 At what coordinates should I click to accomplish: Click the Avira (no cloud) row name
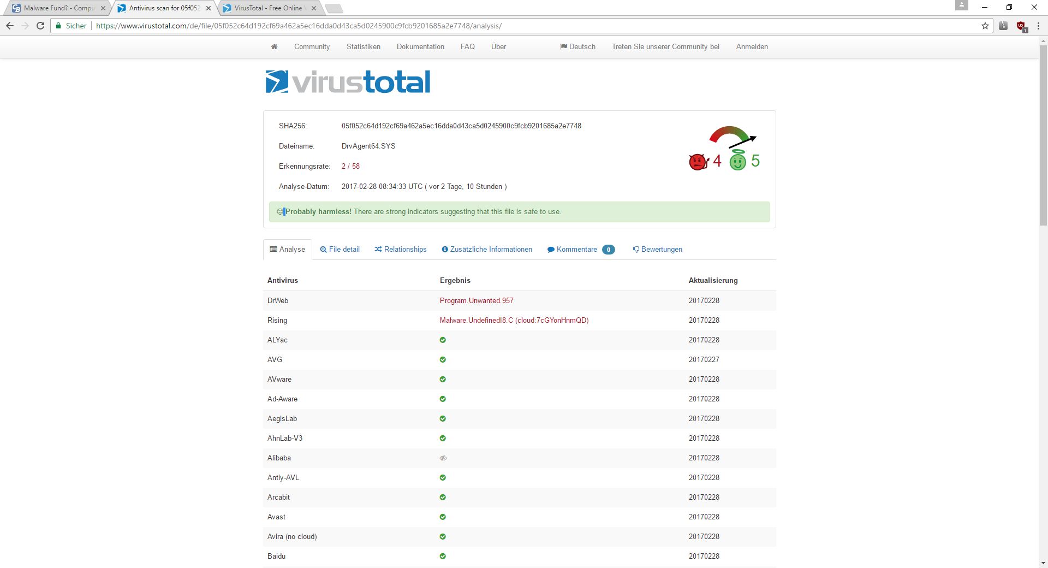292,536
